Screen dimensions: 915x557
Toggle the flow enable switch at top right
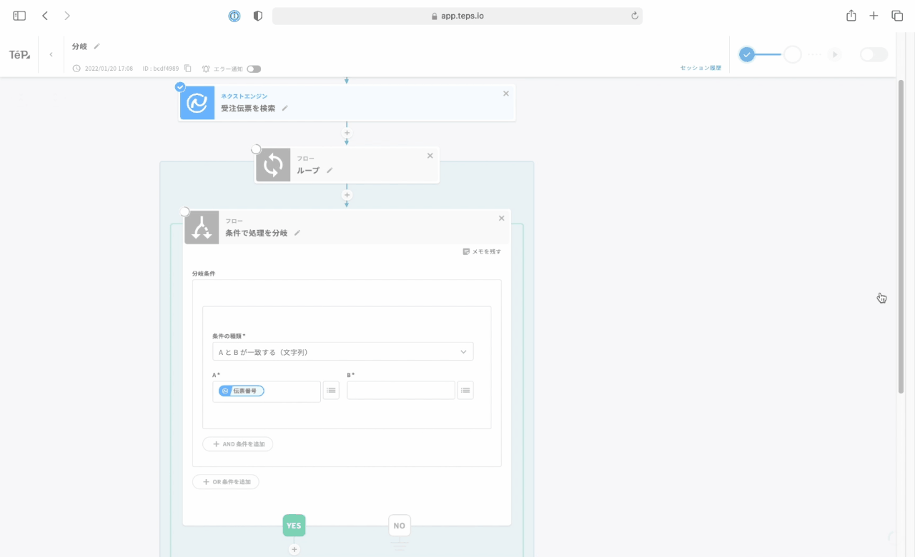(874, 55)
